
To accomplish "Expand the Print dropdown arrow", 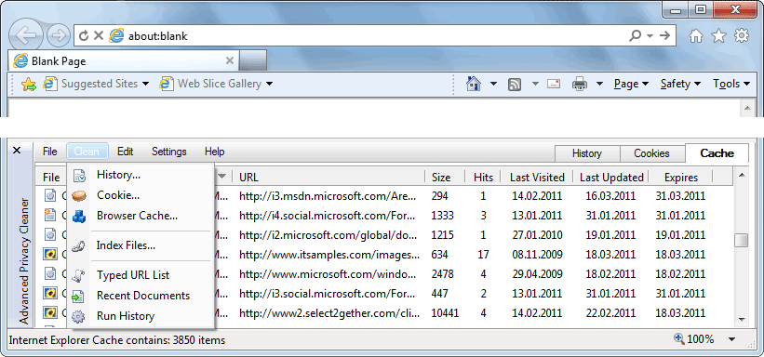I will click(x=600, y=85).
